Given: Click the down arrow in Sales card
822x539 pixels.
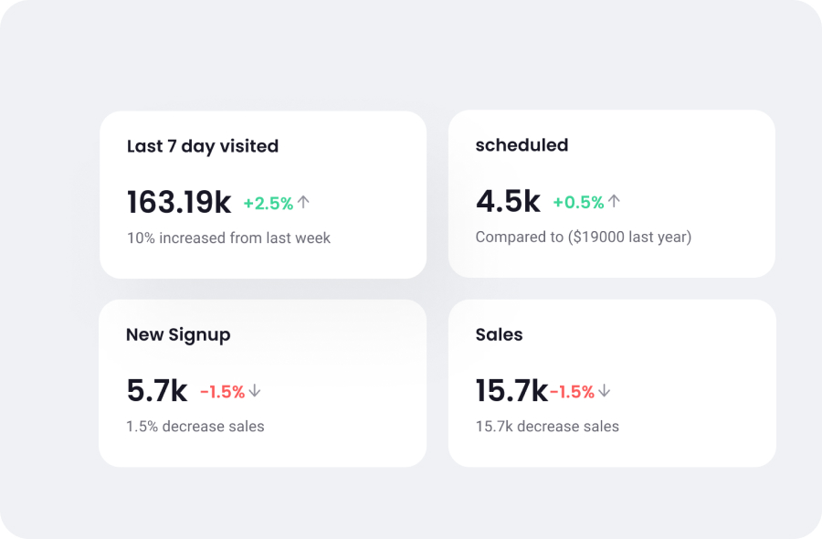Looking at the screenshot, I should (605, 391).
